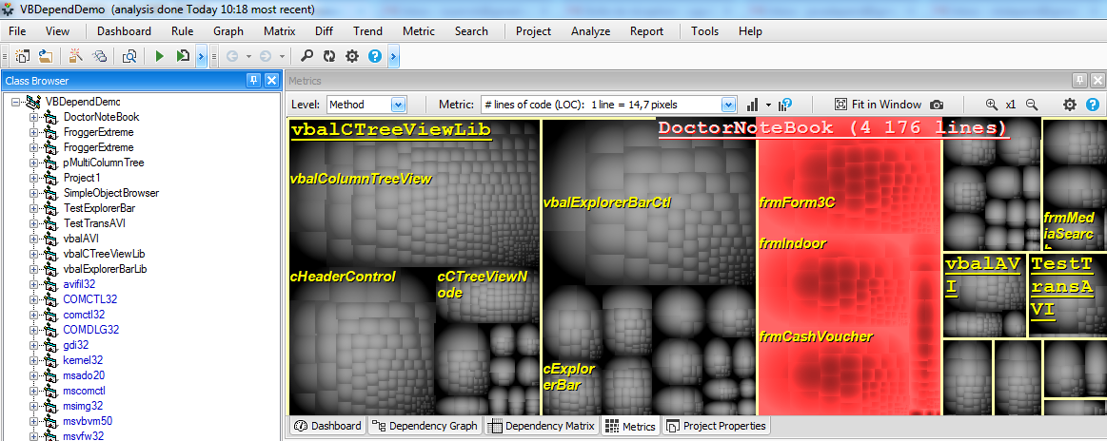Click the green Run Analysis play icon
The width and height of the screenshot is (1107, 441).
click(160, 57)
